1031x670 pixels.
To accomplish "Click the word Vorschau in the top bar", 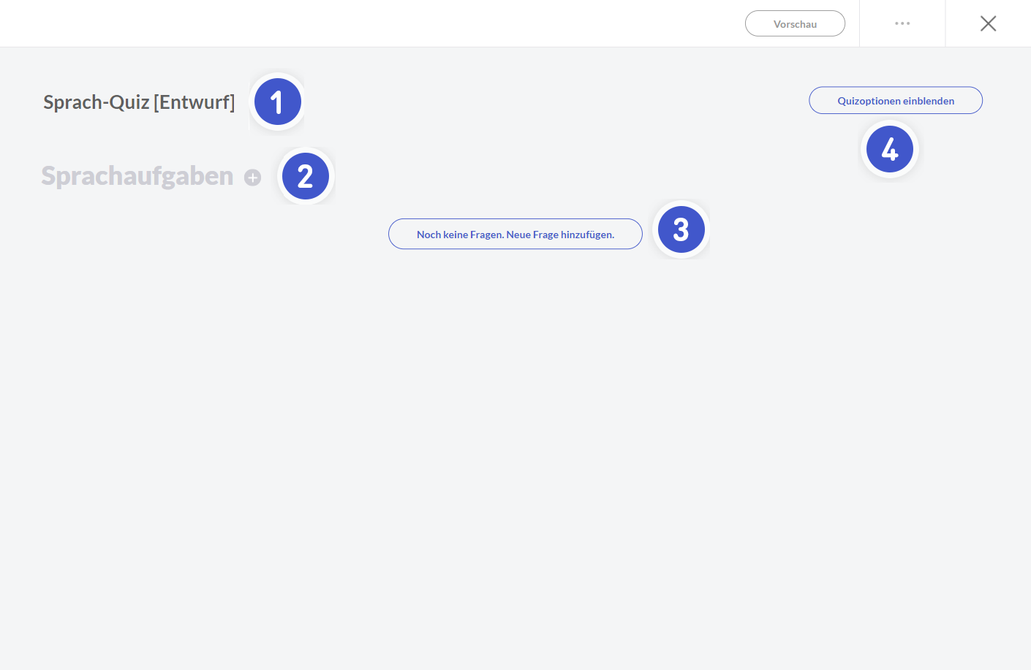I will coord(795,24).
